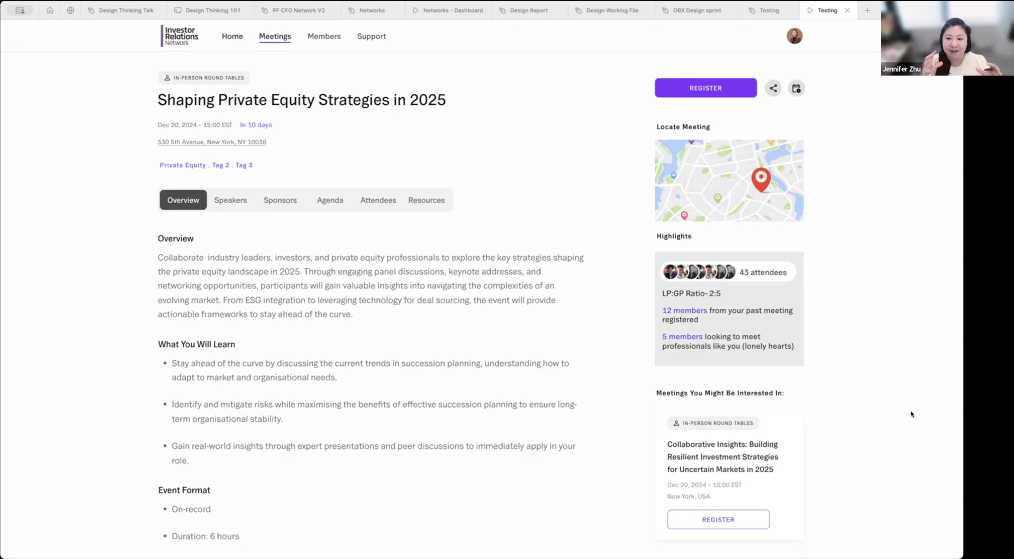Click the Investor Relations Network logo
This screenshot has height=559, width=1014.
point(180,36)
